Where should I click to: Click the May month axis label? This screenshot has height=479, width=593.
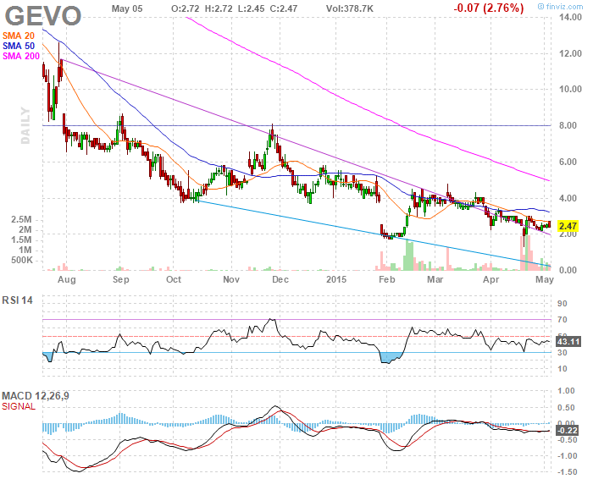[x=545, y=279]
